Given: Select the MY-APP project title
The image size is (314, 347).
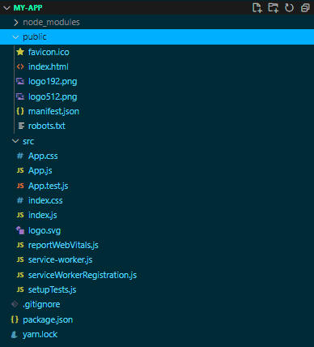Looking at the screenshot, I should point(28,8).
